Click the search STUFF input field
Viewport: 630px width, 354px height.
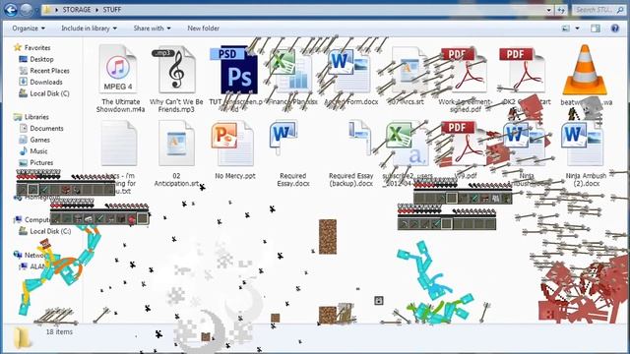click(598, 10)
